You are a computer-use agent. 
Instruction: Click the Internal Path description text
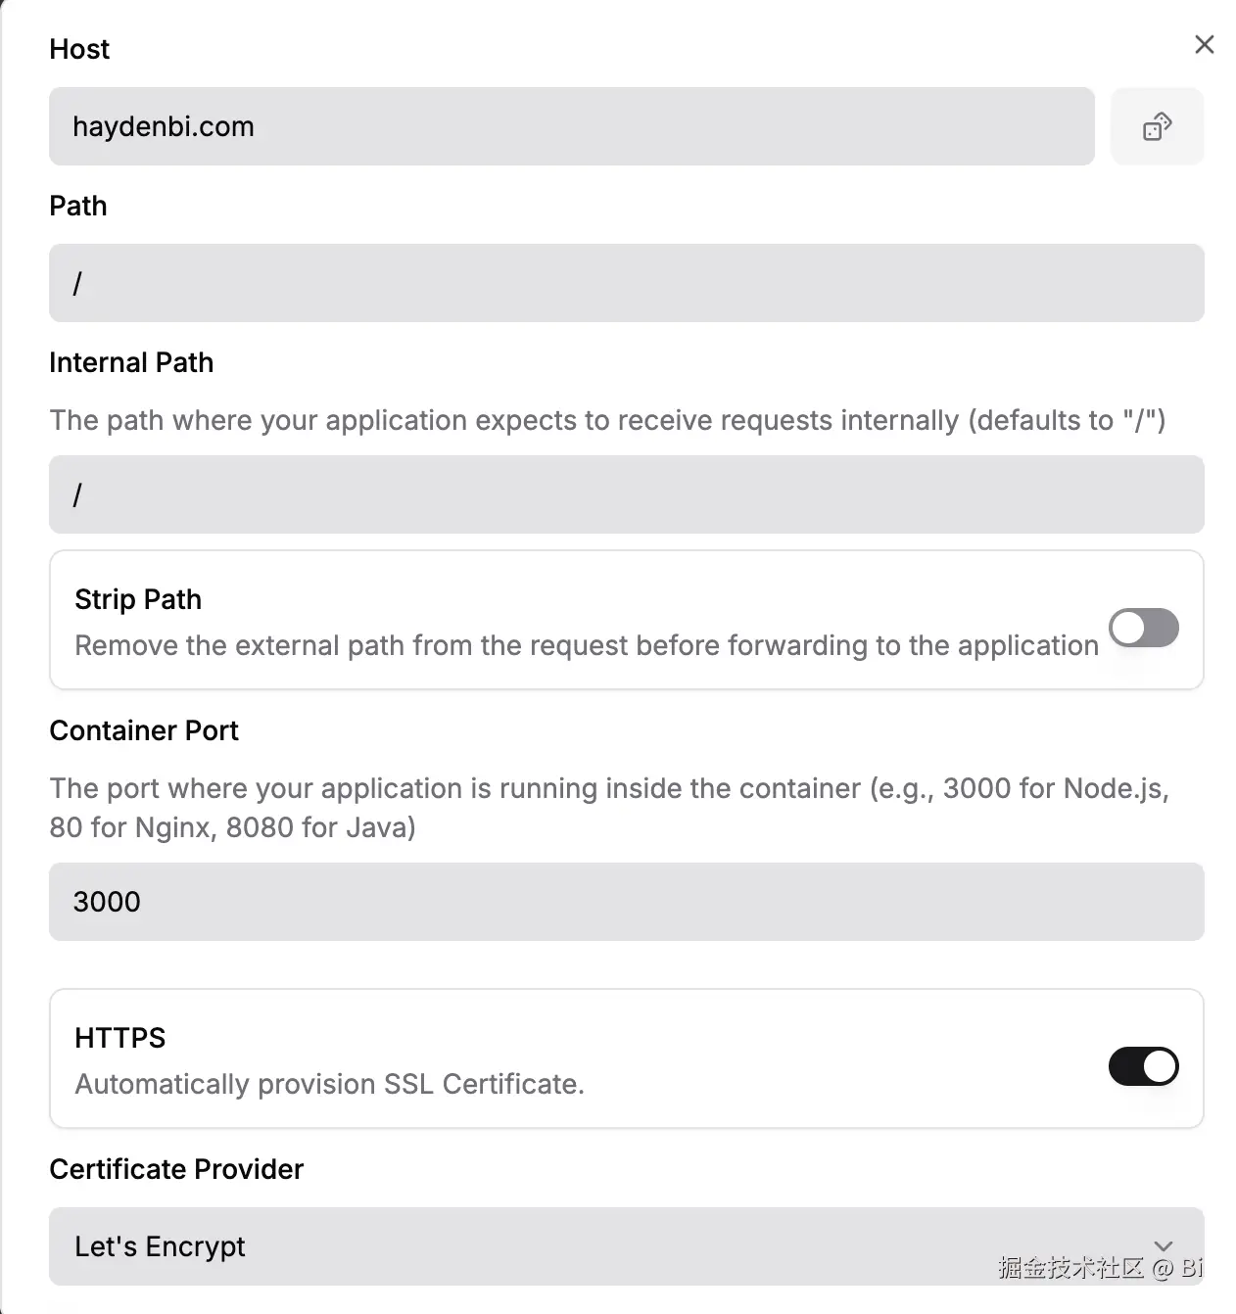[607, 420]
